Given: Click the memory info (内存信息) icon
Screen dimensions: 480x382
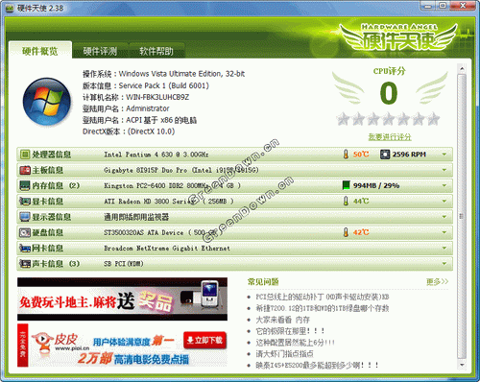Looking at the screenshot, I should point(25,185).
